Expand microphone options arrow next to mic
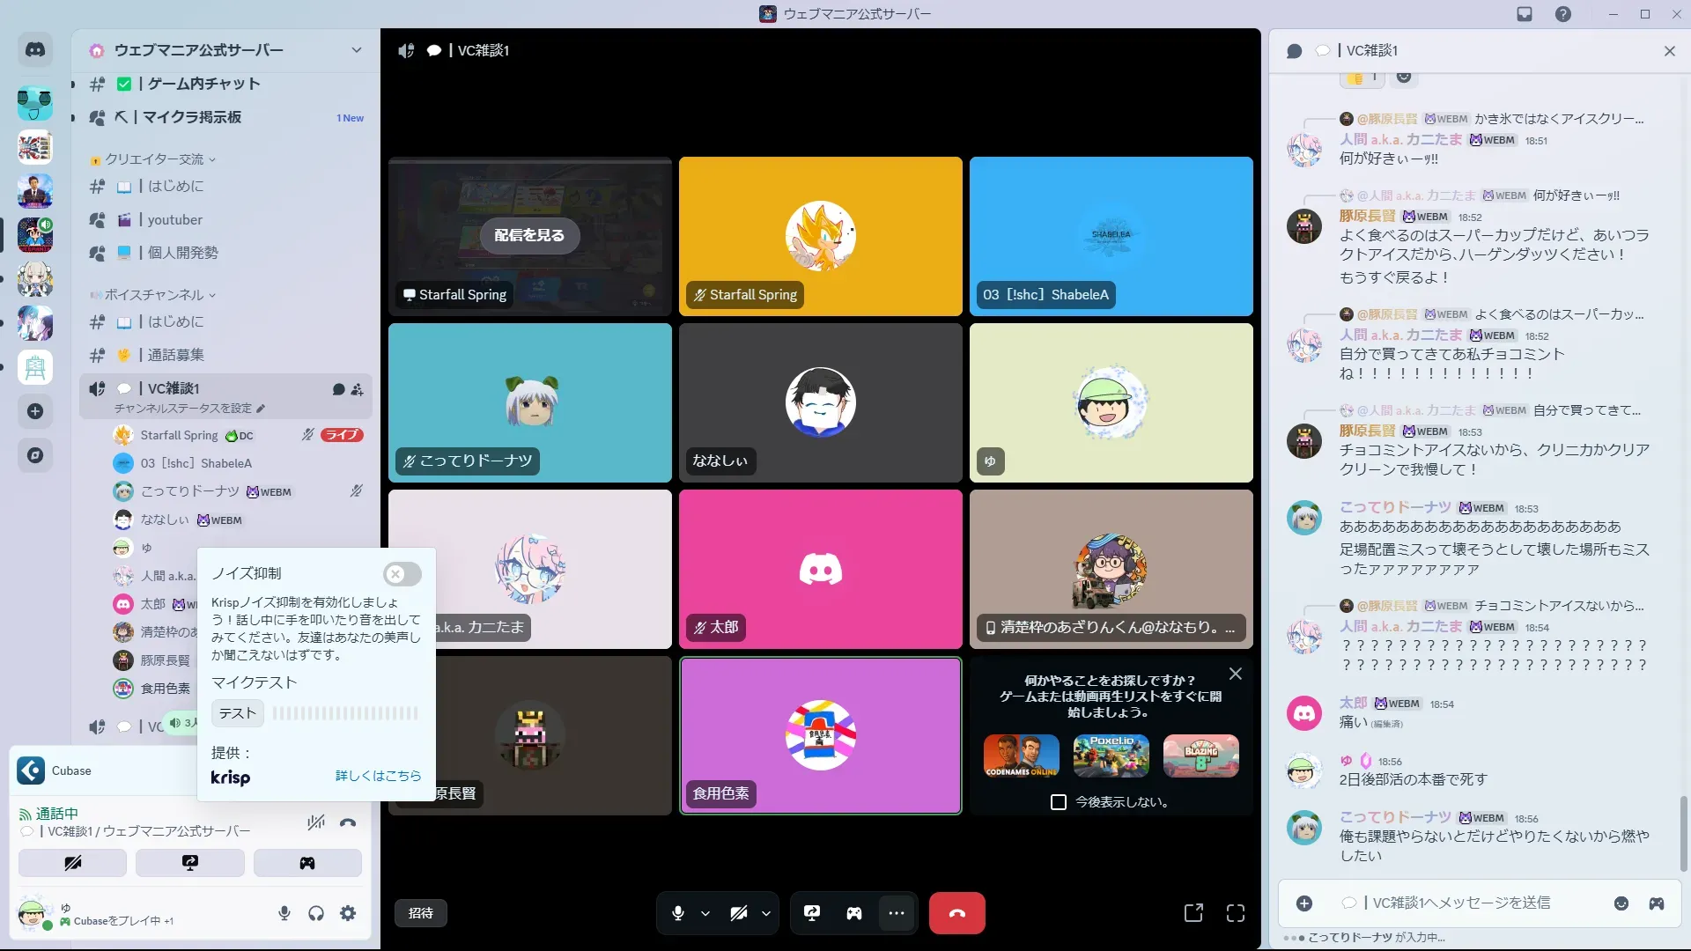The width and height of the screenshot is (1691, 951). [x=705, y=913]
